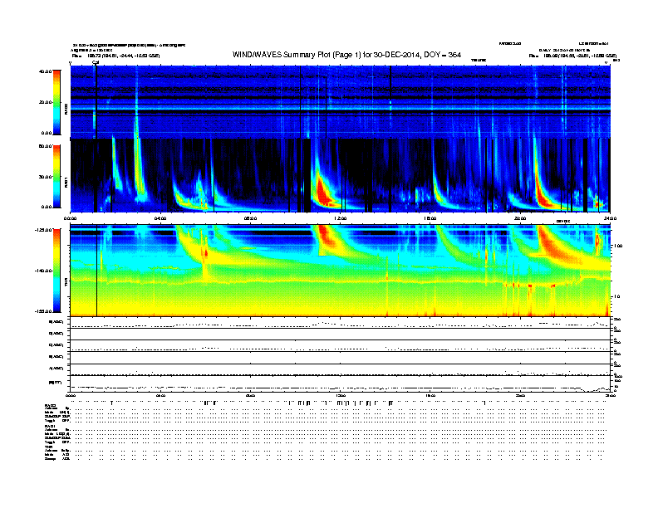The height and width of the screenshot is (508, 658).
Task: Click the bottom magnetic field magnitude panel
Action: 341,384
